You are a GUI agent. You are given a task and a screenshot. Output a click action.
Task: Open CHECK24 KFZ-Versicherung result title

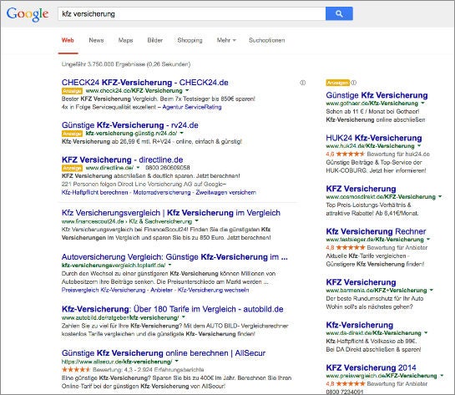144,83
